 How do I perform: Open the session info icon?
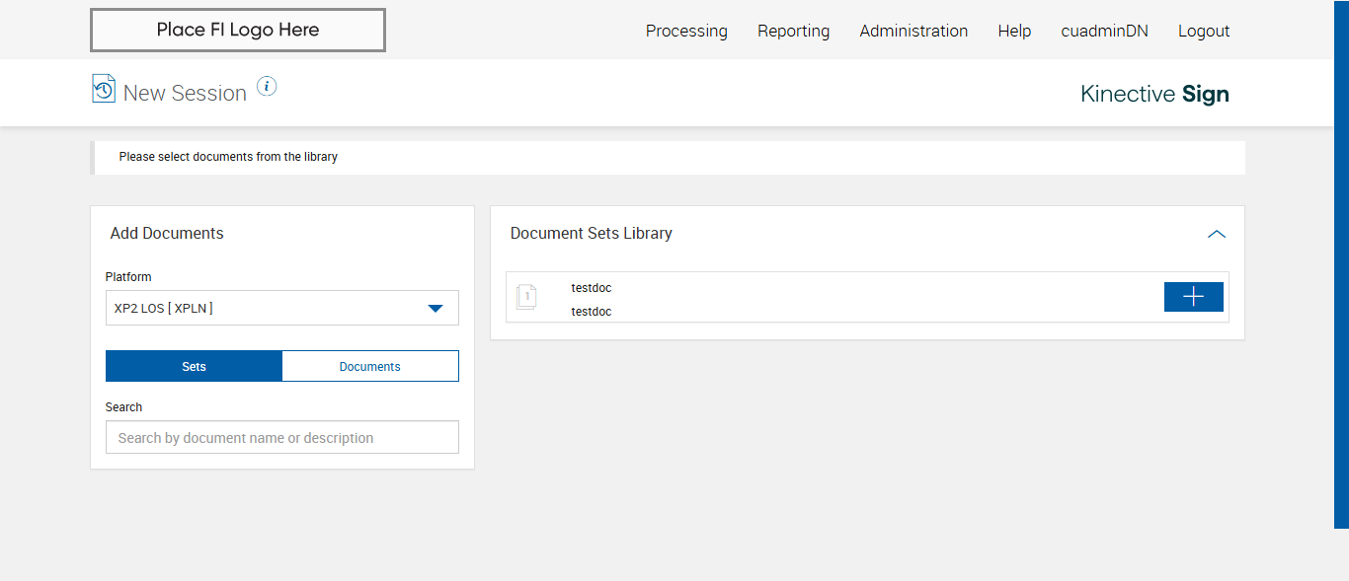267,86
